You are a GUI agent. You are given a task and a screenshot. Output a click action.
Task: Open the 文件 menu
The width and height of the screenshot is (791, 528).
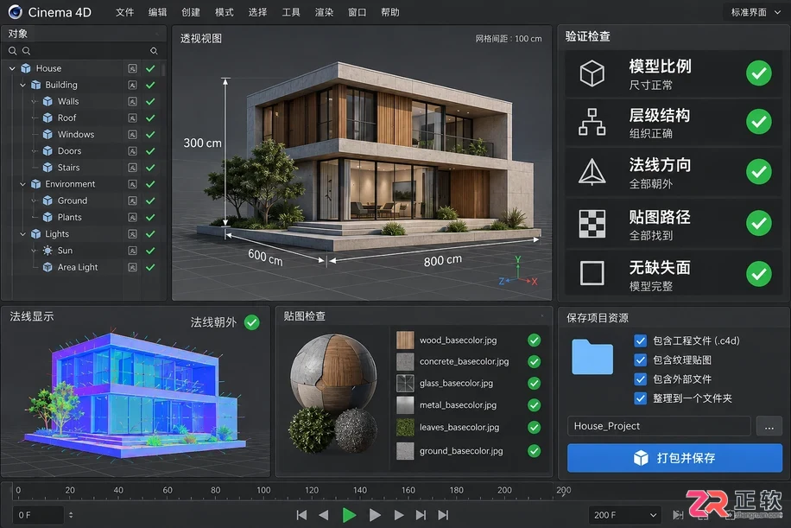[124, 12]
